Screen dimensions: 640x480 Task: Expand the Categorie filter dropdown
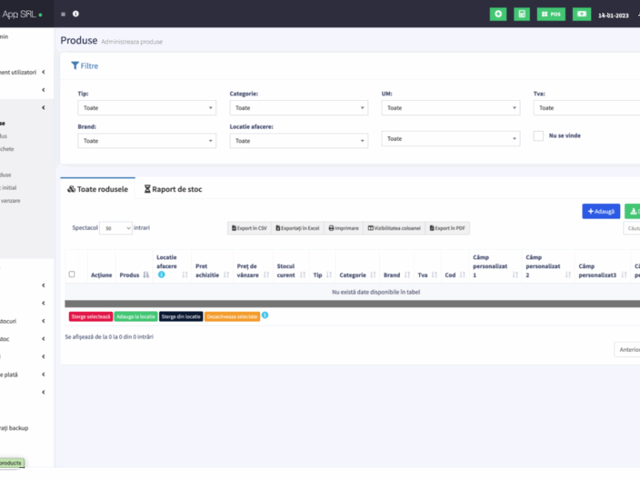(298, 108)
